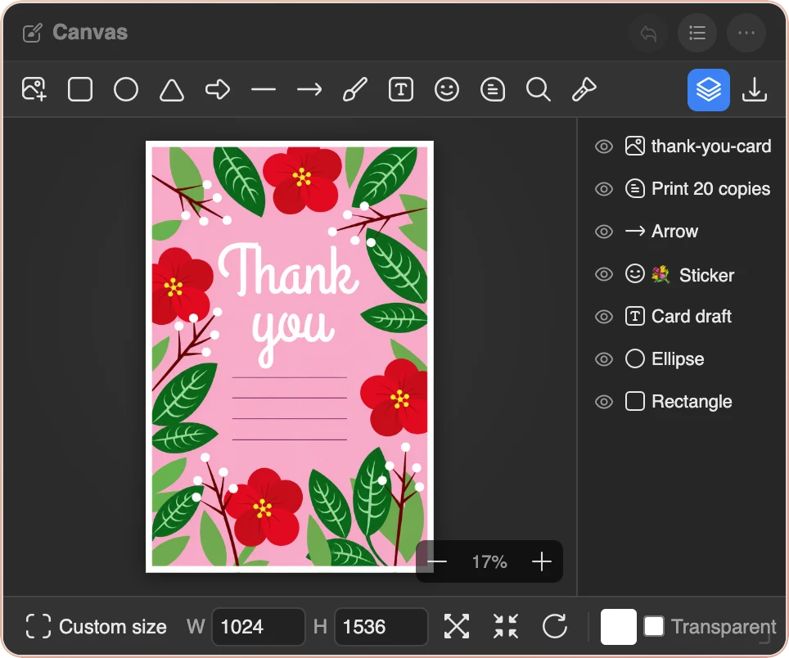
Task: Hide the Ellipse layer
Action: (x=604, y=359)
